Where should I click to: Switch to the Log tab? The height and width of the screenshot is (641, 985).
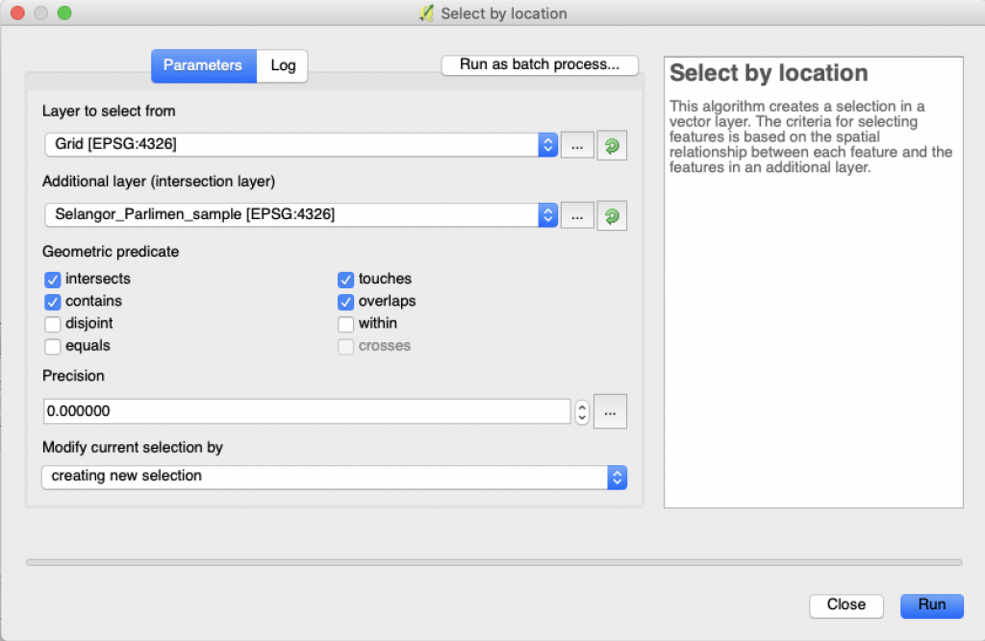click(x=283, y=65)
